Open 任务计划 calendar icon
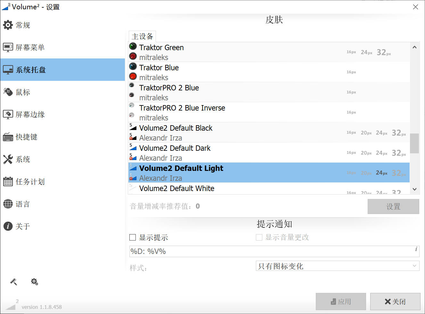The width and height of the screenshot is (425, 314). coord(8,181)
